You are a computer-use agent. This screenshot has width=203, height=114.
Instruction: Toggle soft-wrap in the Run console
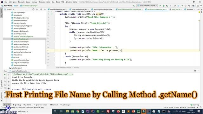(x=9, y=82)
